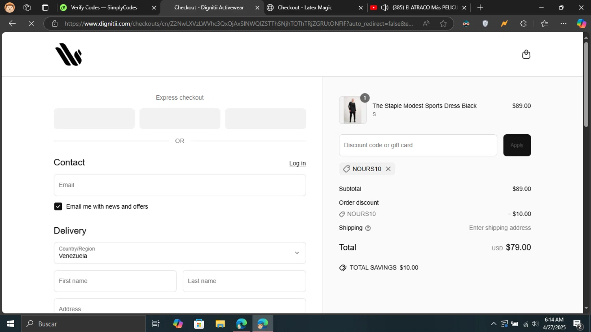The image size is (591, 332).
Task: Open the browser profile avatar
Action: (9, 7)
